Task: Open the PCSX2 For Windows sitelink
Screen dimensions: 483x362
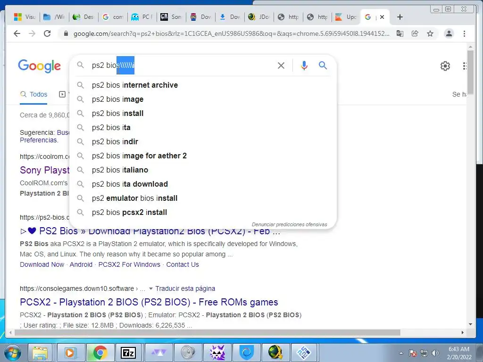Action: pyautogui.click(x=129, y=264)
